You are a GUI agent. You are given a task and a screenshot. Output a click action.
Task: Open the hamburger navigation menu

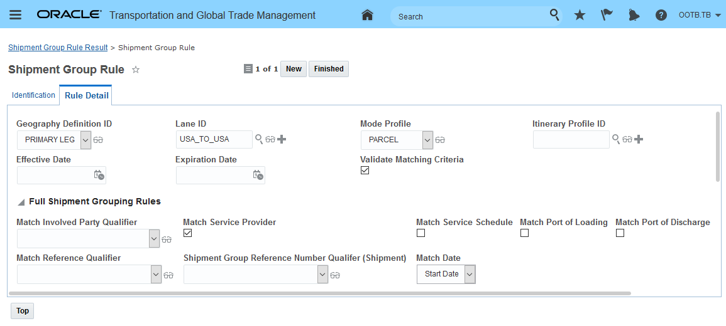point(15,15)
